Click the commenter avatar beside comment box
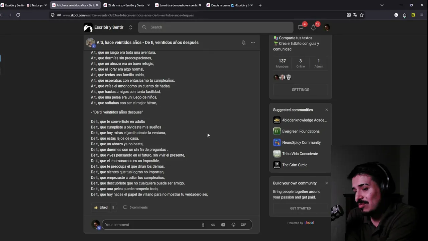428x241 pixels. coord(96,225)
